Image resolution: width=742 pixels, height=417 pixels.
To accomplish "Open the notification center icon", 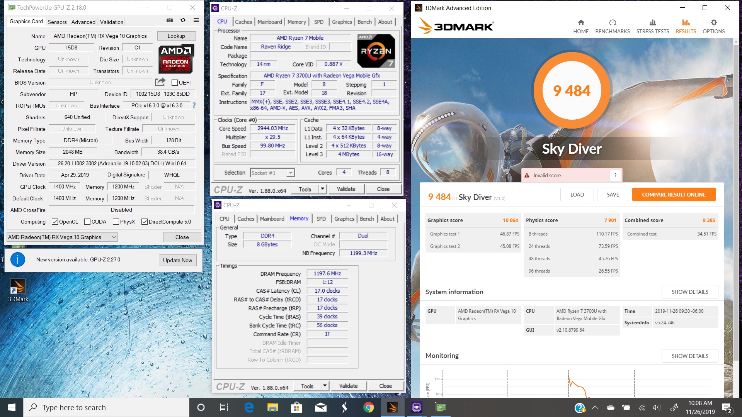I will 727,407.
